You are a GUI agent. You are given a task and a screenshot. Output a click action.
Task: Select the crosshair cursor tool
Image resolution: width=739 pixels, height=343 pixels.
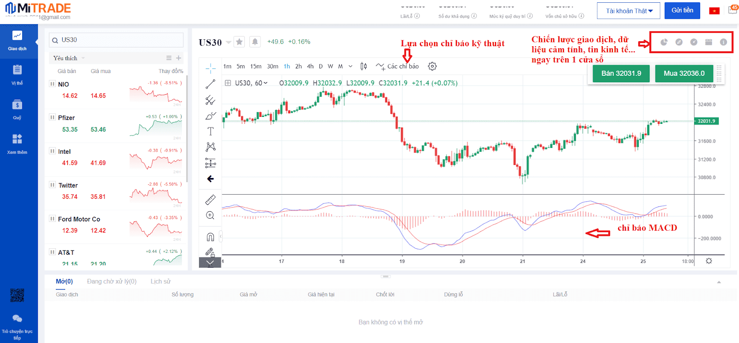pyautogui.click(x=211, y=68)
